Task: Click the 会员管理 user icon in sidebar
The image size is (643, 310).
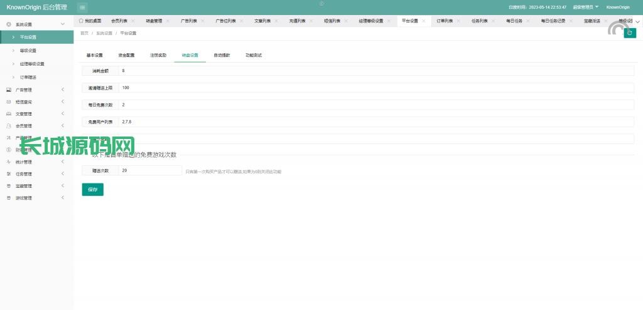Action: pyautogui.click(x=9, y=126)
